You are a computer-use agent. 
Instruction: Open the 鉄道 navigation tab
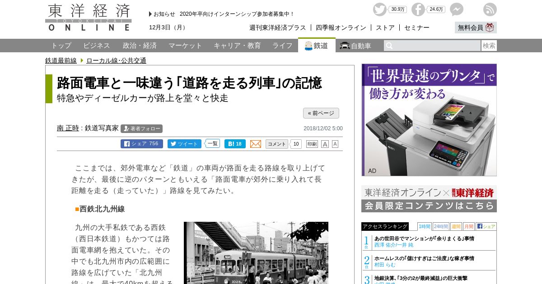coord(317,46)
